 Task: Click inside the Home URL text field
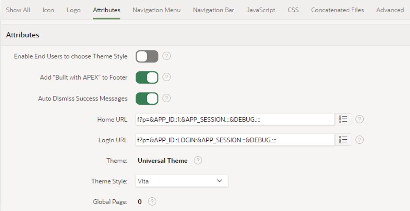click(235, 119)
